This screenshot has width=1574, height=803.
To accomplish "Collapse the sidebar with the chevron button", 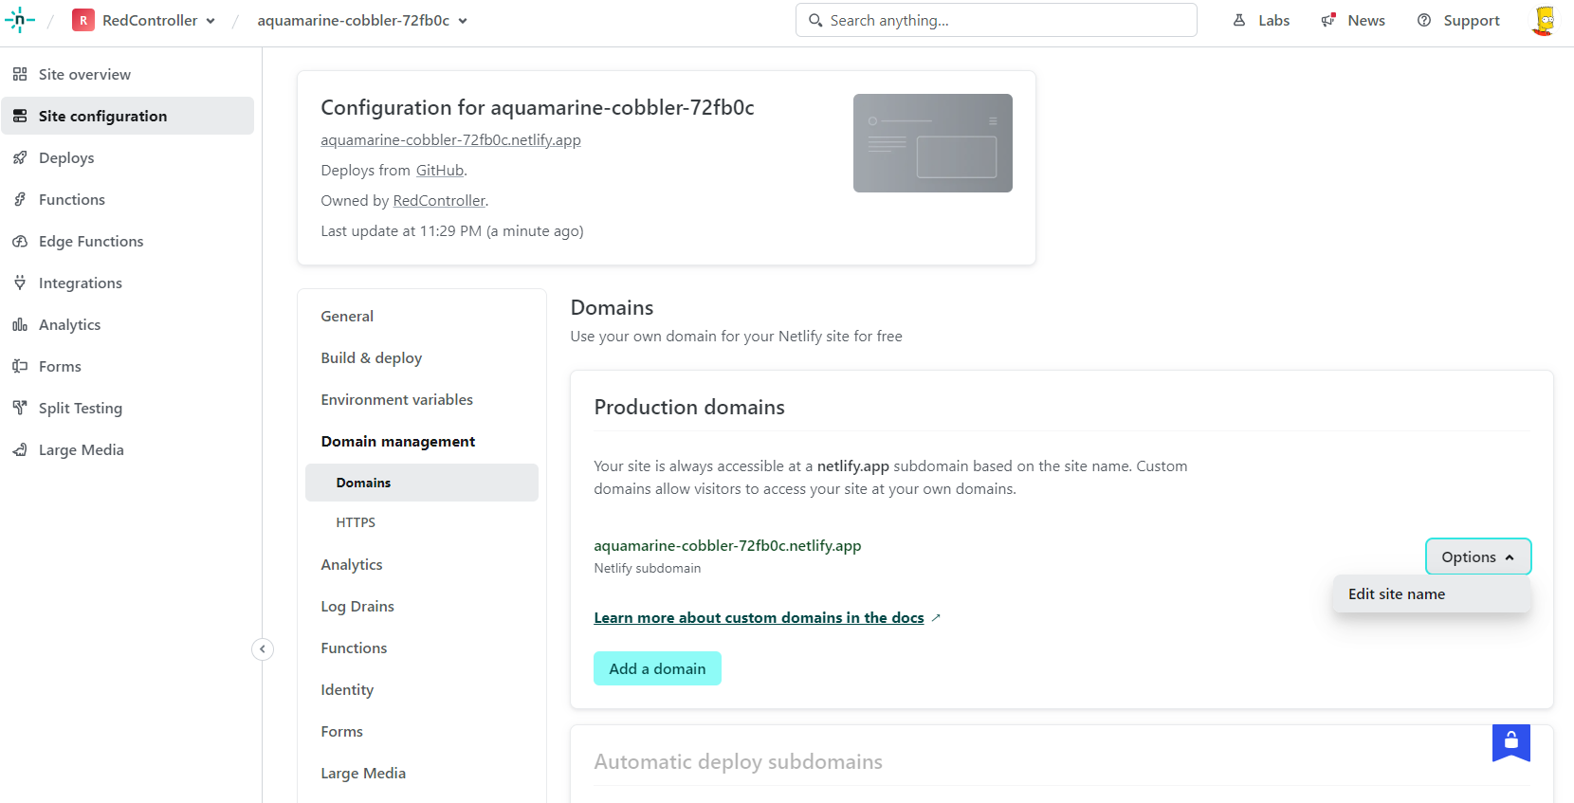I will coord(263,649).
